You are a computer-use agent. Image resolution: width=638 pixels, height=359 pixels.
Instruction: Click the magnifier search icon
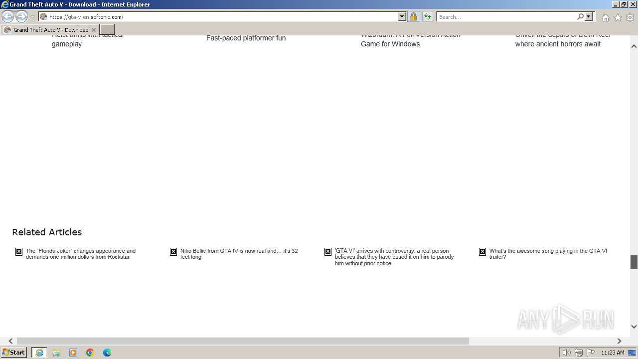[x=580, y=16]
